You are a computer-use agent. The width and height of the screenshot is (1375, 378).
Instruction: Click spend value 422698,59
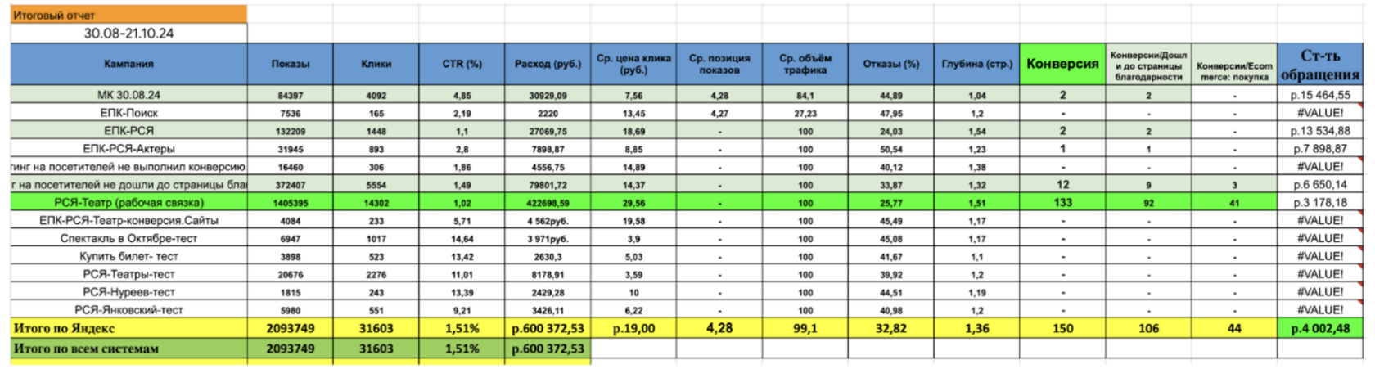pyautogui.click(x=548, y=204)
